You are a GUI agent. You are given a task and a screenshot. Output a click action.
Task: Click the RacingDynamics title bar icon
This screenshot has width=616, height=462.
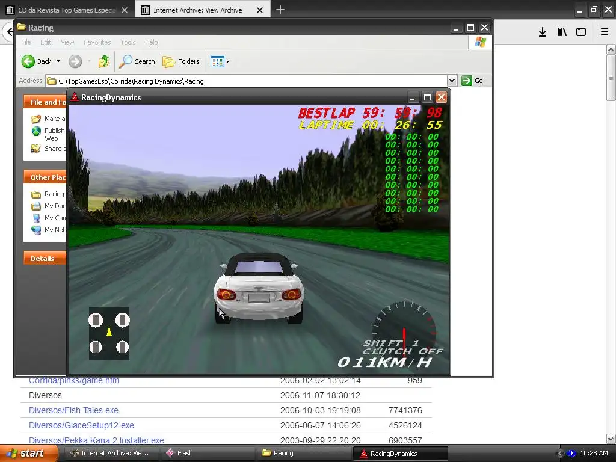75,97
